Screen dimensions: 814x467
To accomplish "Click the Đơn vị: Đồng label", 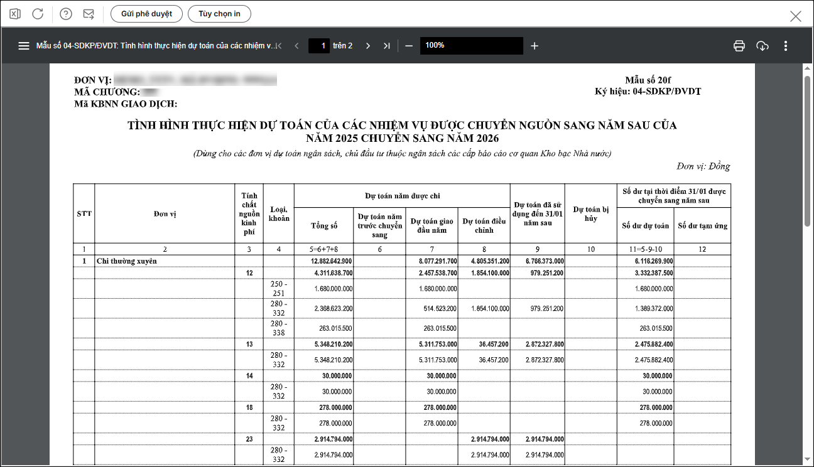I will (x=703, y=166).
